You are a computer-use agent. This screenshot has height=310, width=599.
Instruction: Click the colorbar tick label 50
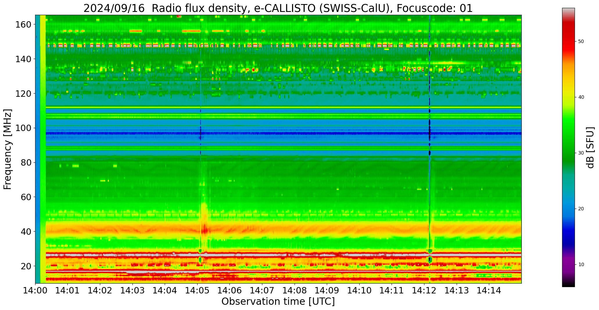581,42
